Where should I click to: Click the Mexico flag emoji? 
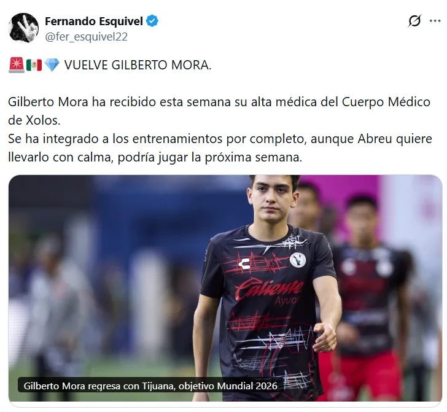(34, 65)
